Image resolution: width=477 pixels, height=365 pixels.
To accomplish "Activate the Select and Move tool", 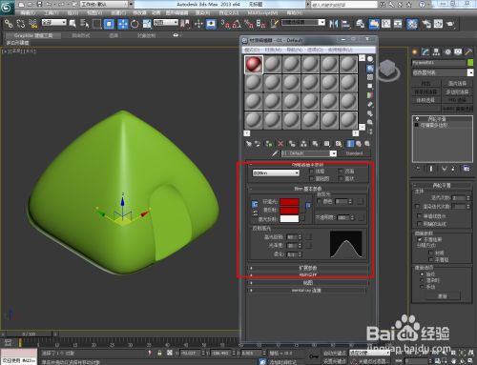I will click(123, 24).
